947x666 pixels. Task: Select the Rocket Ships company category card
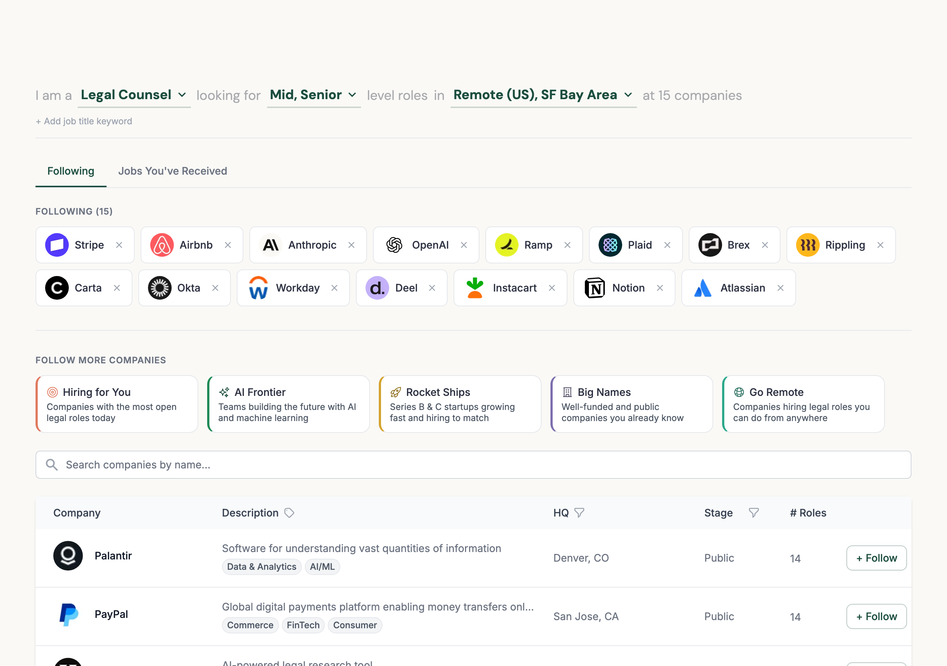tap(459, 404)
